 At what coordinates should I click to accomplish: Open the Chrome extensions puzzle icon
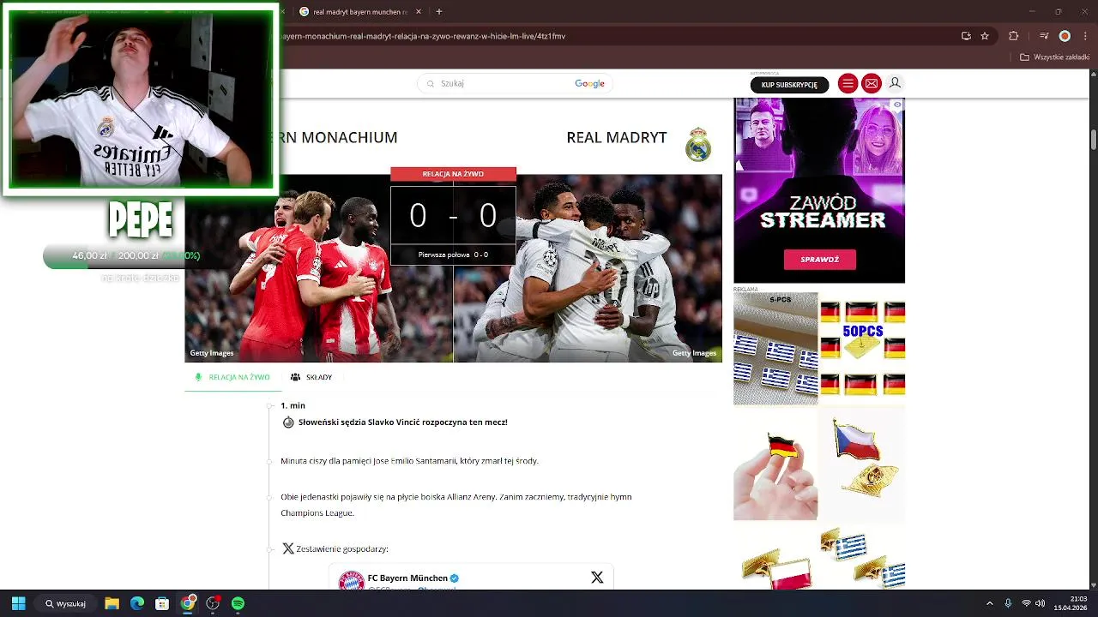(x=1013, y=36)
